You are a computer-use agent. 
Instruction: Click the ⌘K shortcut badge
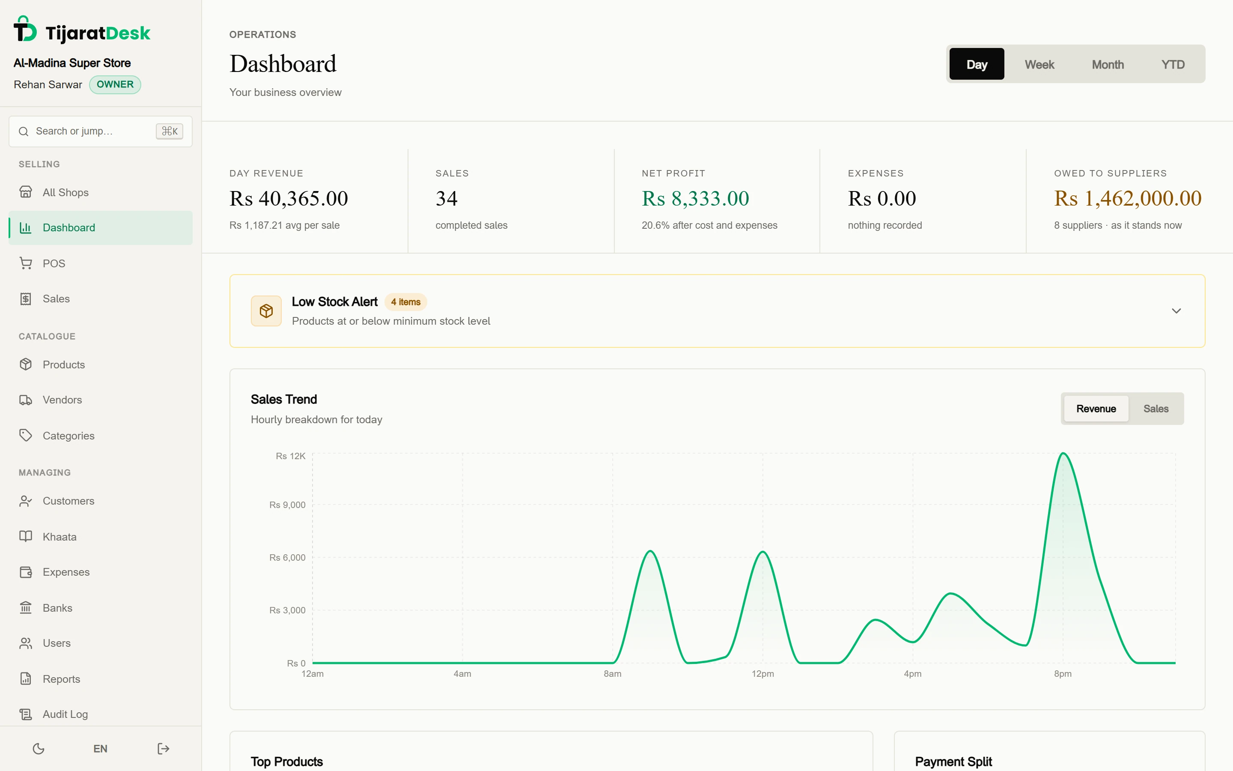169,131
